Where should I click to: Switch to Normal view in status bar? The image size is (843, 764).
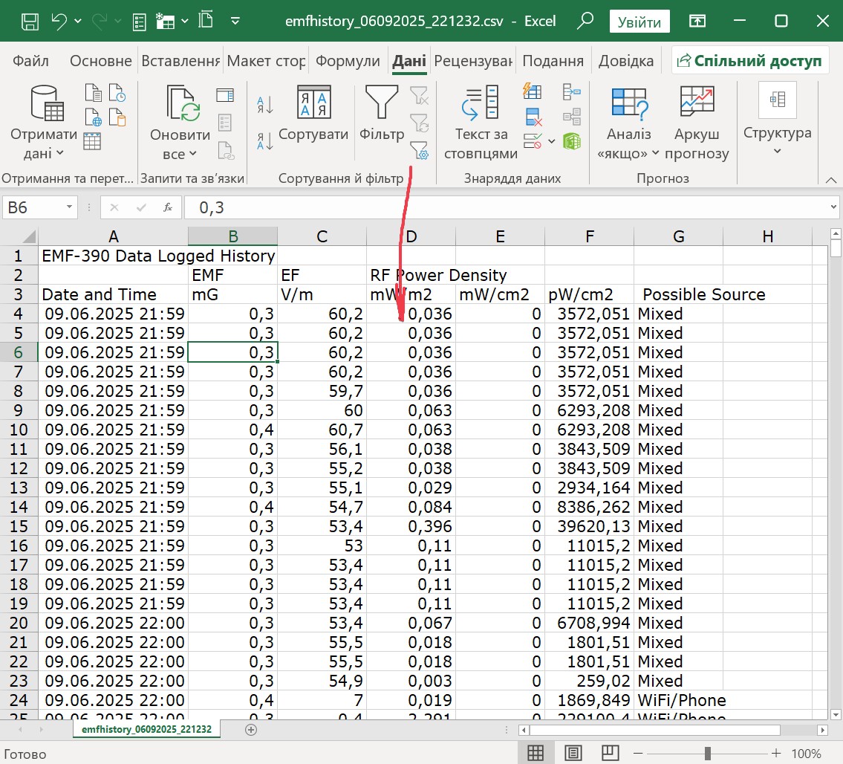pyautogui.click(x=536, y=752)
